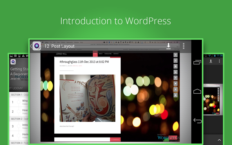
Task: Tap the '12 Post Layout' lecture title
Action: point(59,46)
